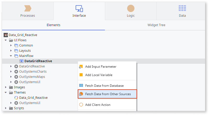Switch to the Widget Tree tab
Image resolution: width=209 pixels, height=115 pixels.
pos(156,25)
